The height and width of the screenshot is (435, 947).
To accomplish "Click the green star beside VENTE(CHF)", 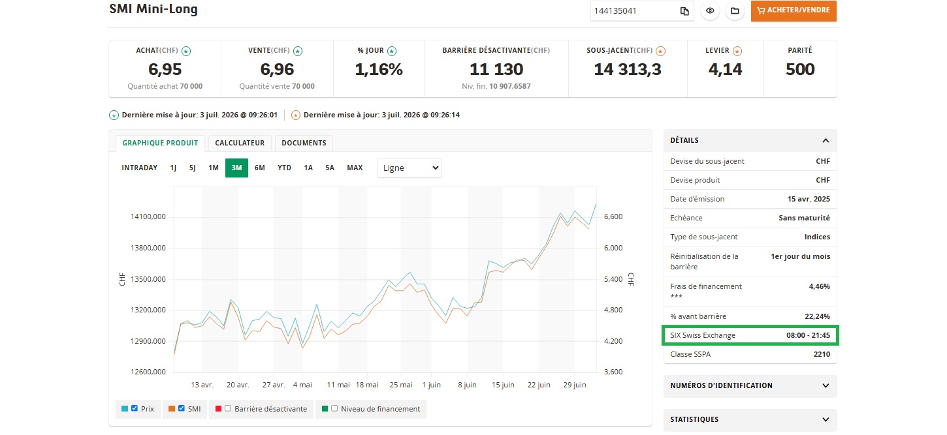I will tap(298, 51).
